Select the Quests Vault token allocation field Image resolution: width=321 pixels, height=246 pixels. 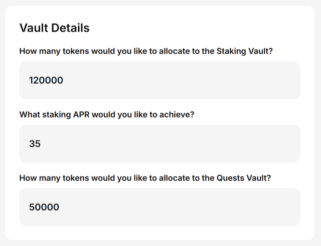pos(159,207)
